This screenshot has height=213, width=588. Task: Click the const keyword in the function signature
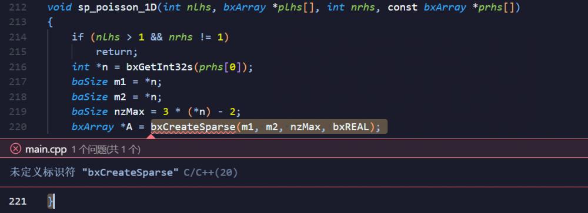coord(403,7)
